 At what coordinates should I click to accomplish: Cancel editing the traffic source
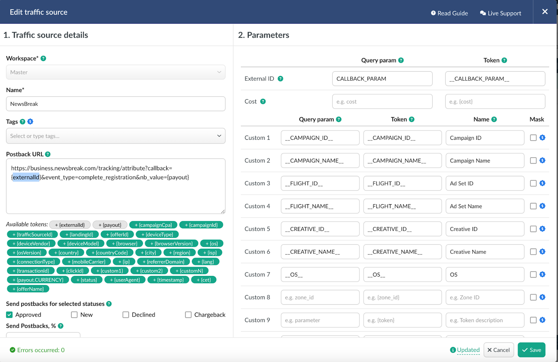[498, 350]
